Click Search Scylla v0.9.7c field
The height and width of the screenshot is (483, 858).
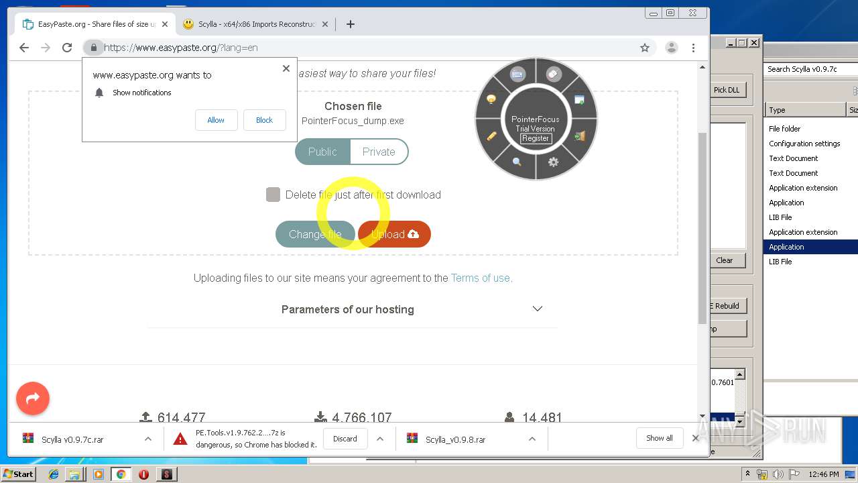pos(810,69)
